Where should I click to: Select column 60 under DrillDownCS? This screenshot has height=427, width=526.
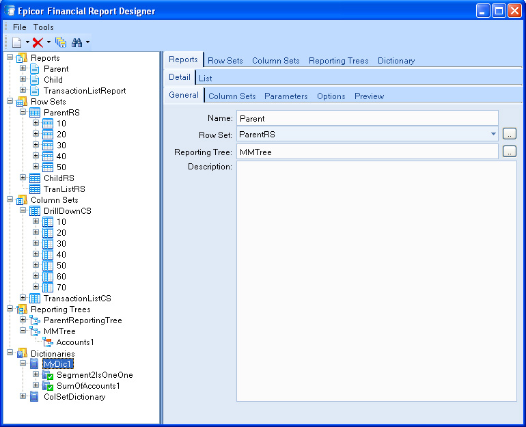61,277
